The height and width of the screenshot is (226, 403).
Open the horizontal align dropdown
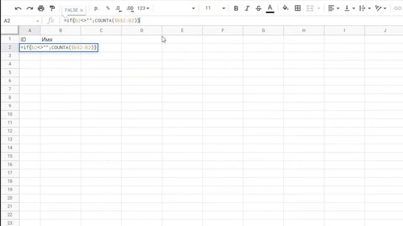point(333,8)
